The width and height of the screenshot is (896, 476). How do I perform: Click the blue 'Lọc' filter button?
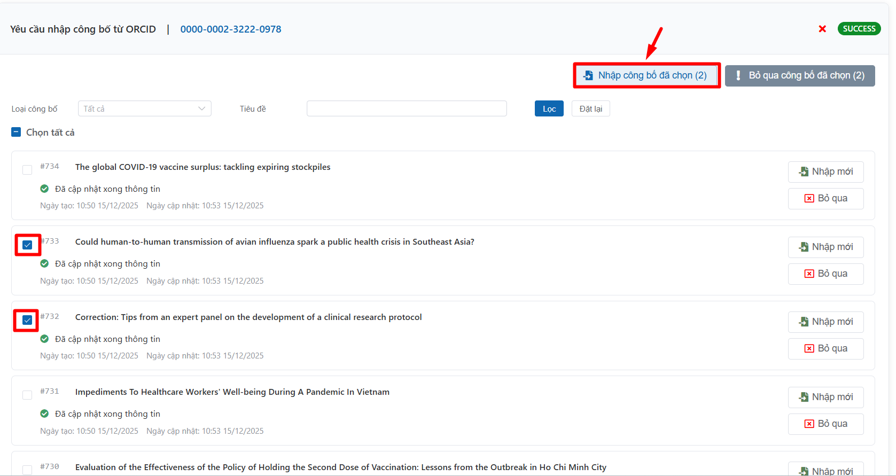click(549, 108)
